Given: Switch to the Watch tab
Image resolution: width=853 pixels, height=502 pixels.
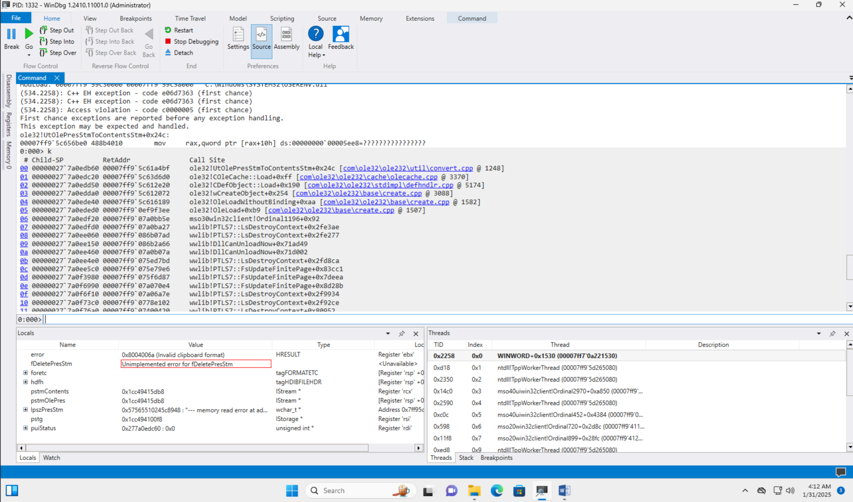Looking at the screenshot, I should click(x=51, y=457).
